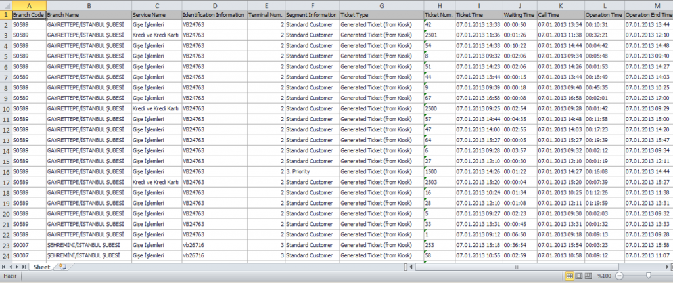Click the 'Branch Code' header cell
673x283 pixels.
coord(29,15)
